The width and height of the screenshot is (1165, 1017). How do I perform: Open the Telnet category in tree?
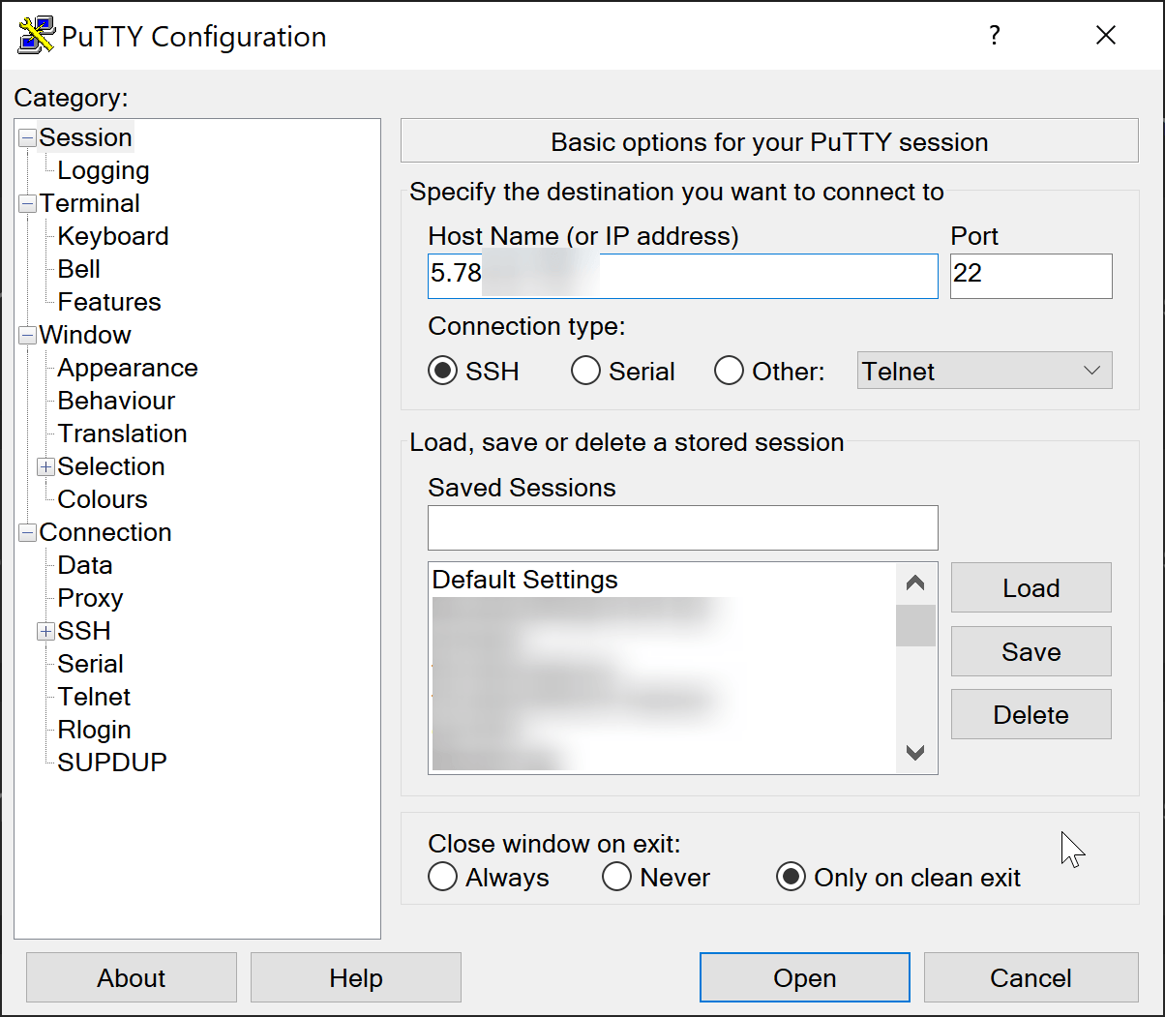[x=94, y=697]
